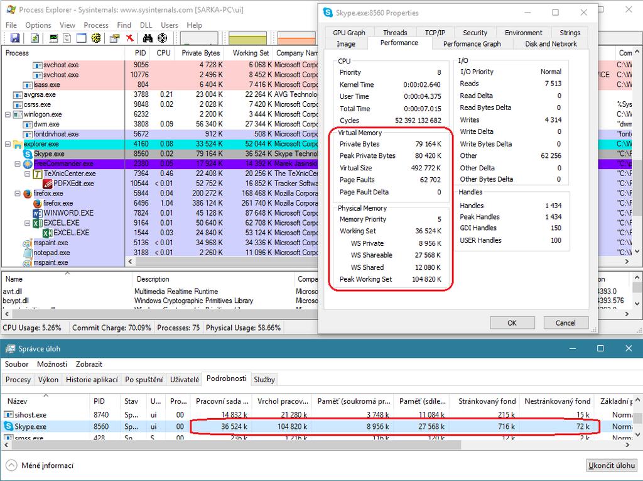Open the Options menu in Process Explorer
Image resolution: width=643 pixels, height=481 pixels.
38,25
